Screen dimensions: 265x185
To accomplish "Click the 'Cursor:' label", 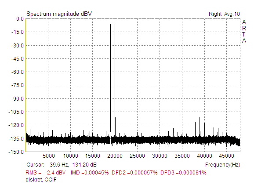I will (x=35, y=164).
